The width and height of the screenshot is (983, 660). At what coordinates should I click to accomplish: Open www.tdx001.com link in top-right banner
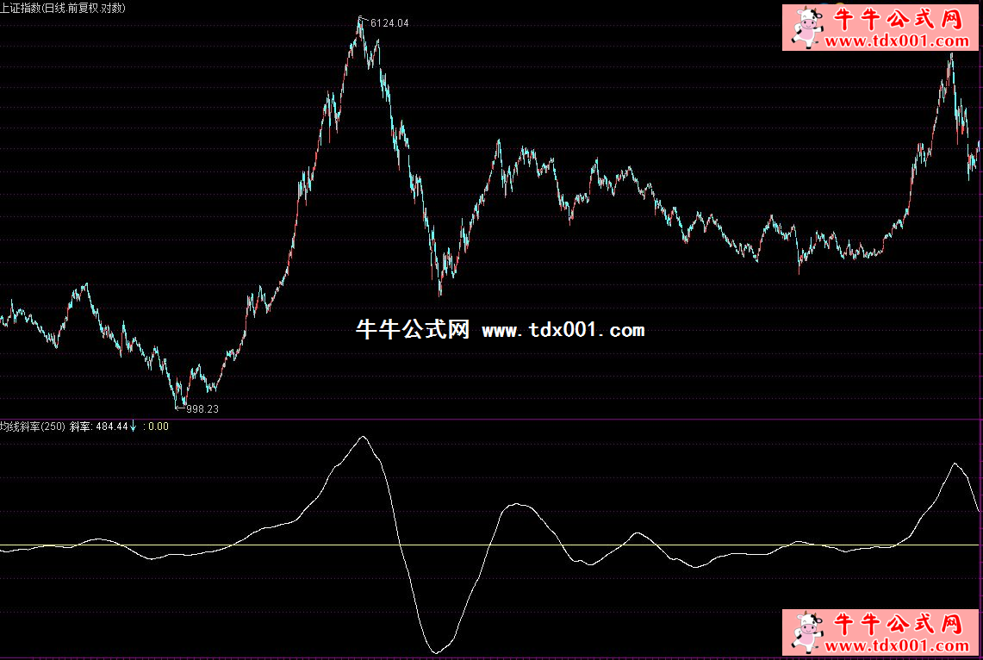(897, 40)
